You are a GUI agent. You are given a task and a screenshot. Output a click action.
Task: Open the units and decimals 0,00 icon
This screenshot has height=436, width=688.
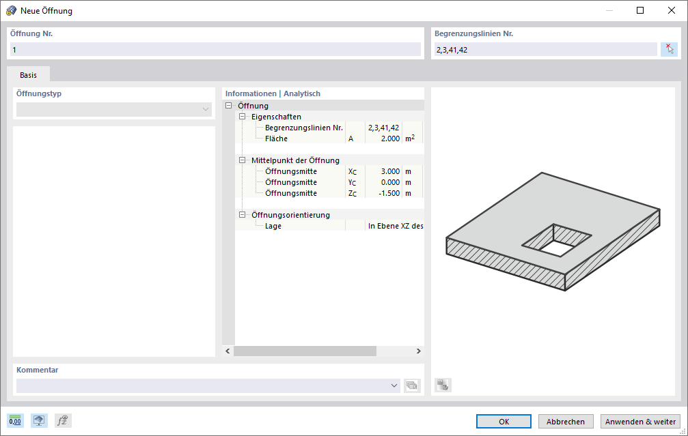[x=15, y=421]
